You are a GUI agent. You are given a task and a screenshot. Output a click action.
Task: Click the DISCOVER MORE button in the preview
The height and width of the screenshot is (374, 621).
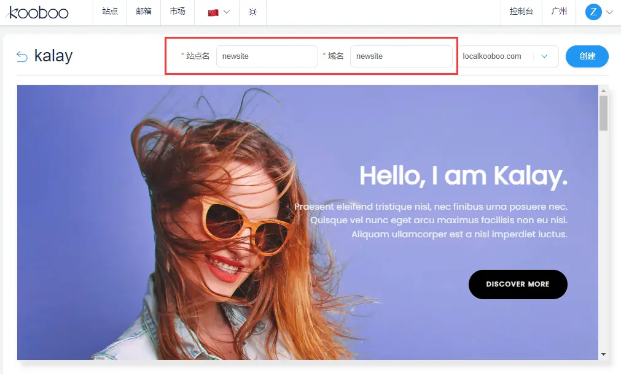point(518,284)
